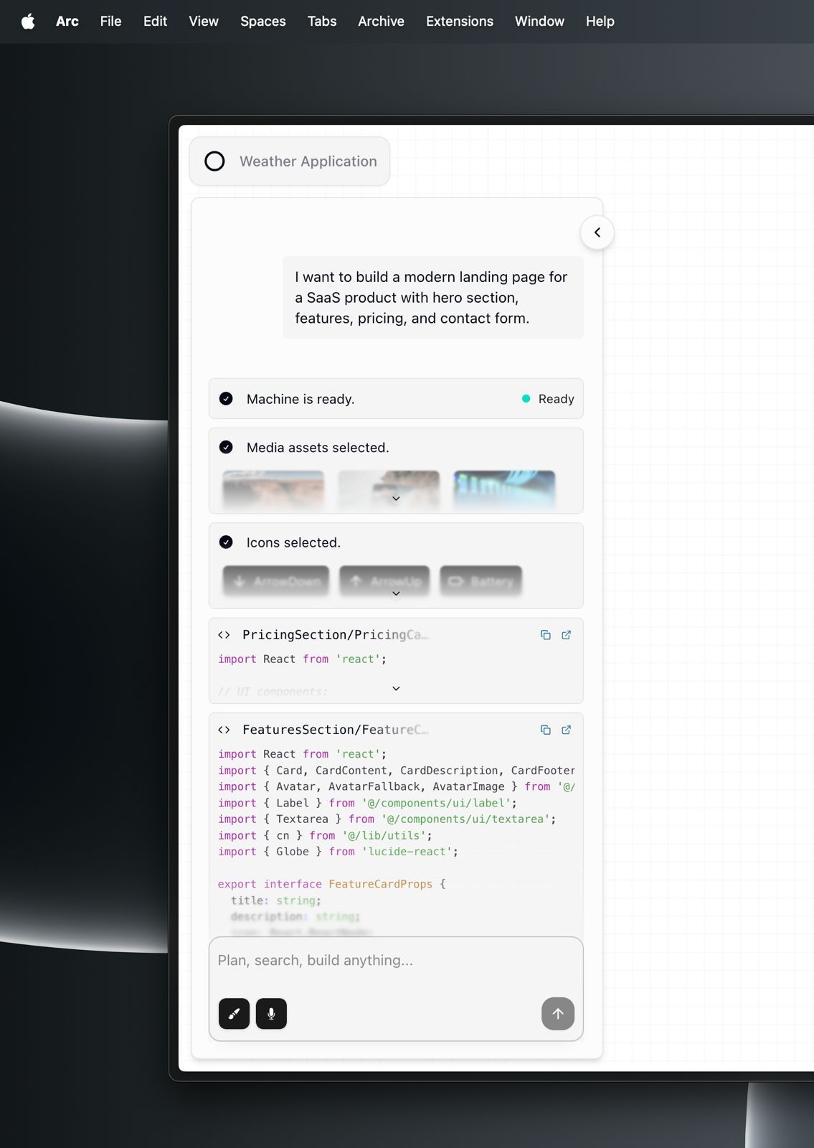Open the Apple menu

point(28,22)
